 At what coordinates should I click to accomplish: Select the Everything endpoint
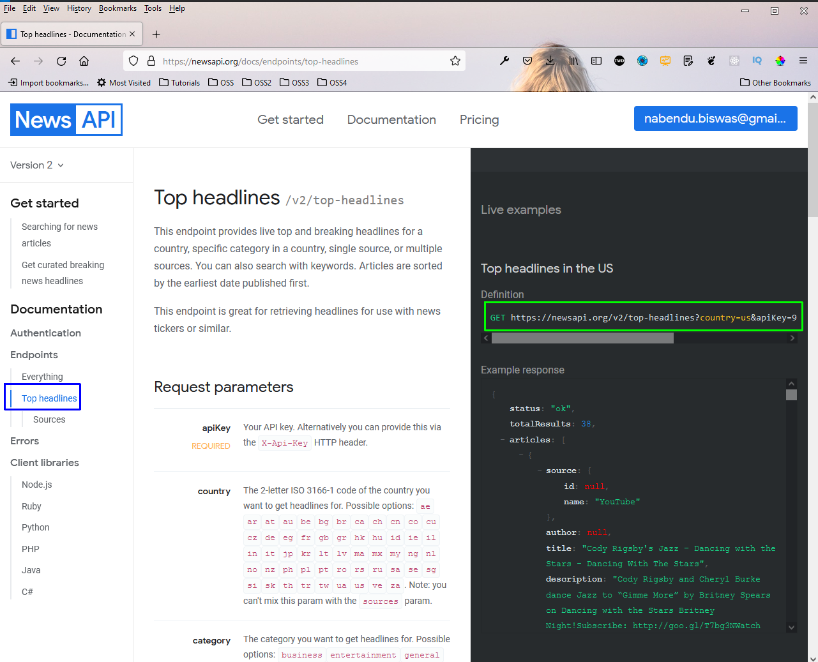42,377
